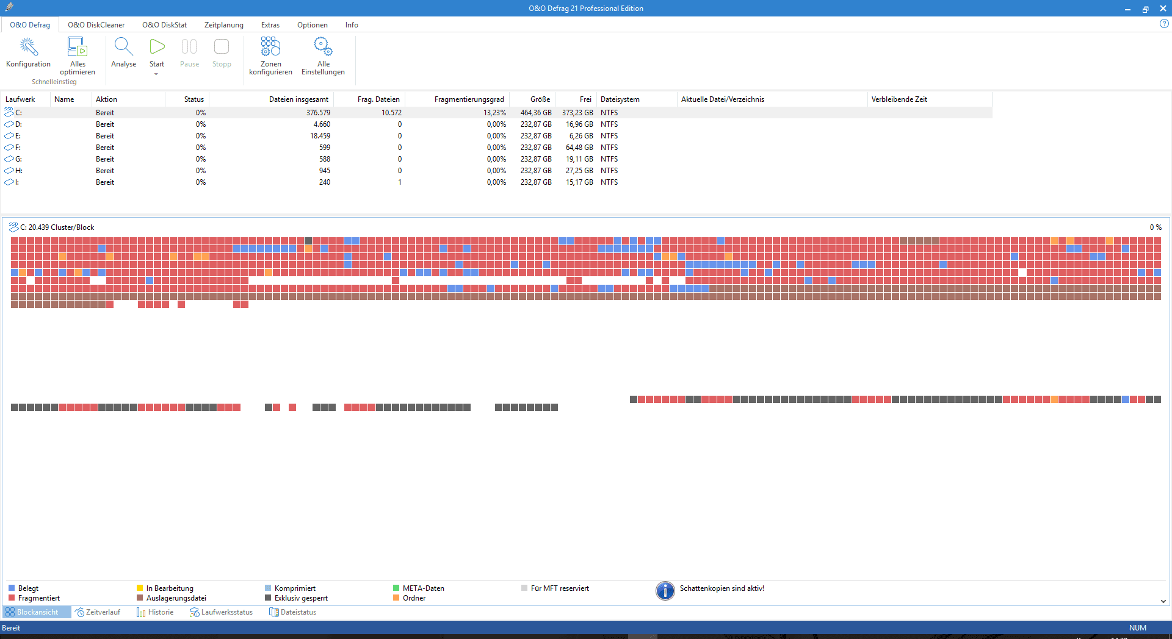Screen dimensions: 1172x639
Task: Click the 373,23 GB free cell
Action: click(577, 113)
